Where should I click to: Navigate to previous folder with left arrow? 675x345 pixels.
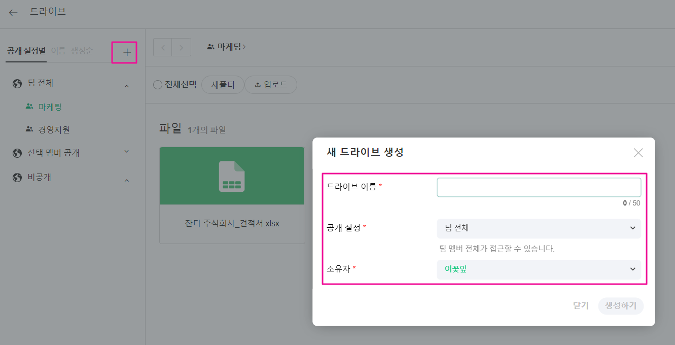click(163, 47)
